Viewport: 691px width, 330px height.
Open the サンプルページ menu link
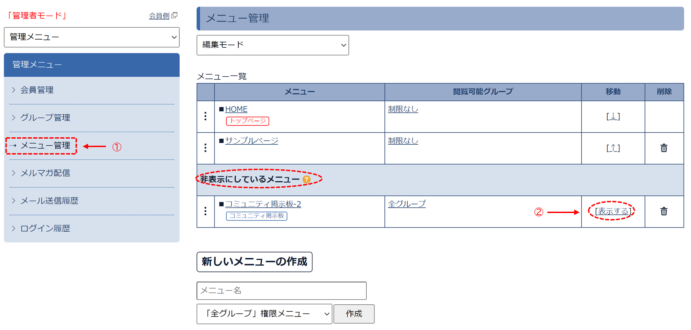[x=251, y=141]
